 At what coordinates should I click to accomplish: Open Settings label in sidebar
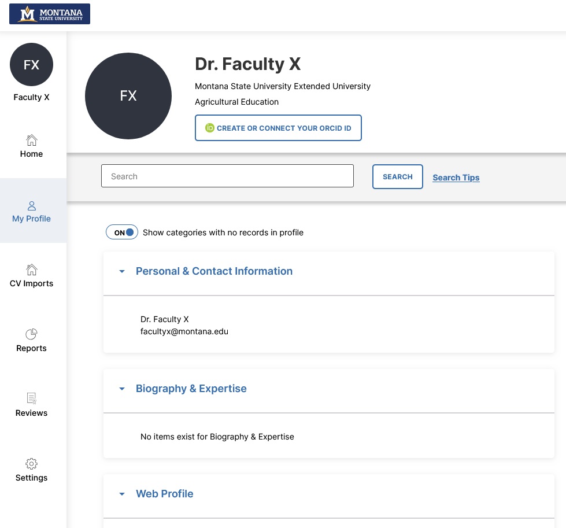point(31,478)
